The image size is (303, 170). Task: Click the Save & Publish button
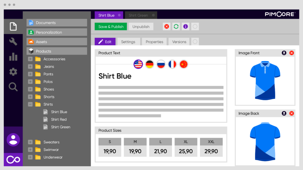pos(111,27)
